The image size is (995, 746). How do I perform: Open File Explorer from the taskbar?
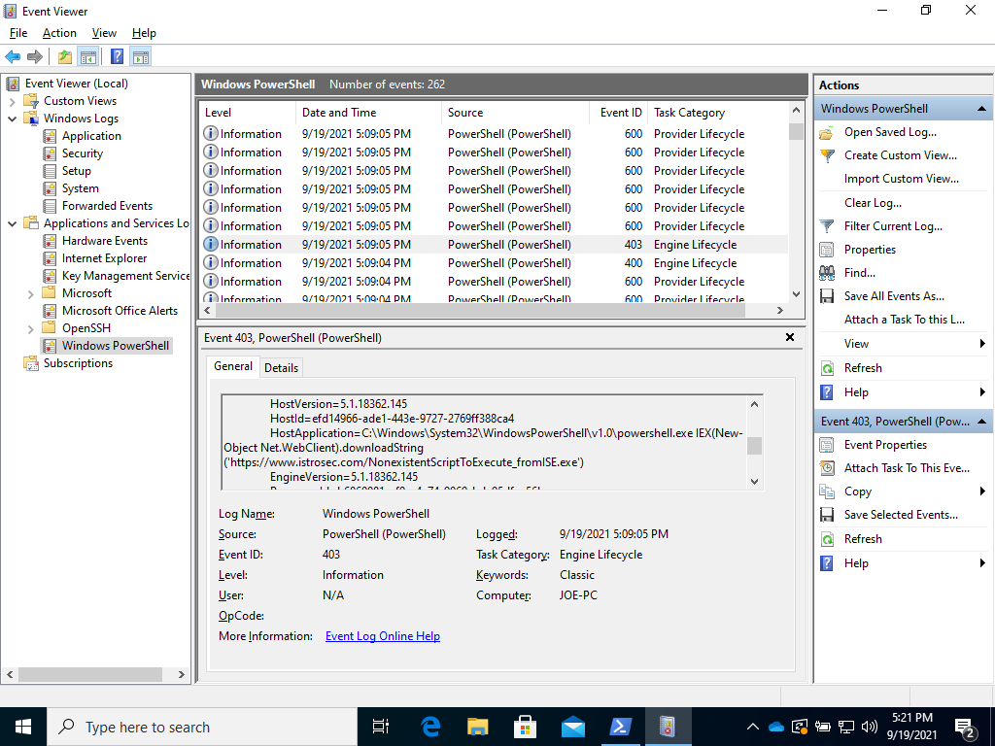pos(478,727)
